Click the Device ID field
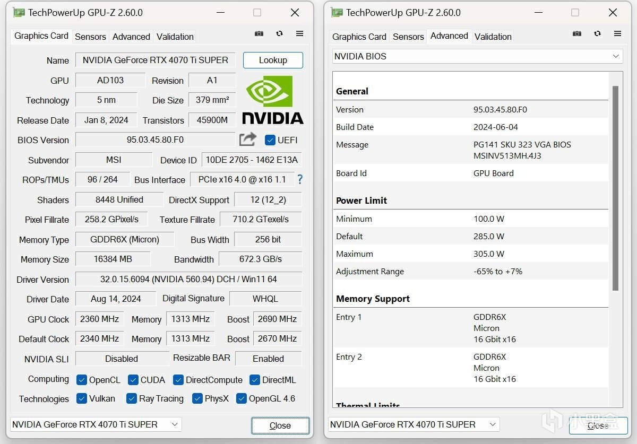637x444 pixels. pos(252,160)
